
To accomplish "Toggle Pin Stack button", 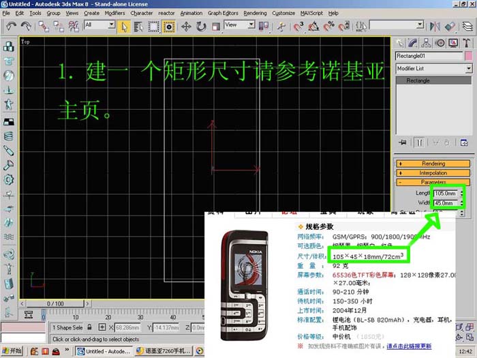I will [x=403, y=142].
